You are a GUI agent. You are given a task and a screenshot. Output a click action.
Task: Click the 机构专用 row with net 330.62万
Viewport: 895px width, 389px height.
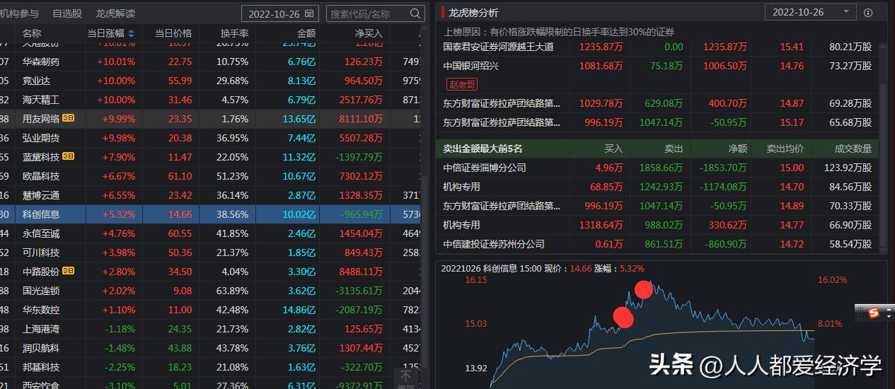pyautogui.click(x=657, y=225)
